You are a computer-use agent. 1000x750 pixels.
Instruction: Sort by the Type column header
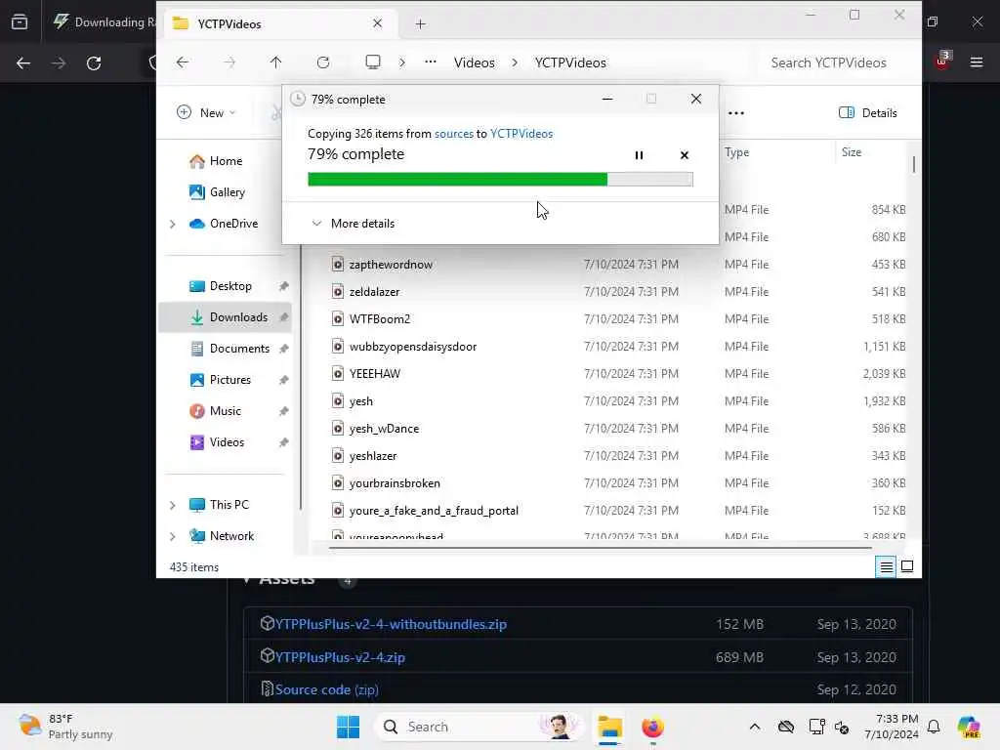736,152
